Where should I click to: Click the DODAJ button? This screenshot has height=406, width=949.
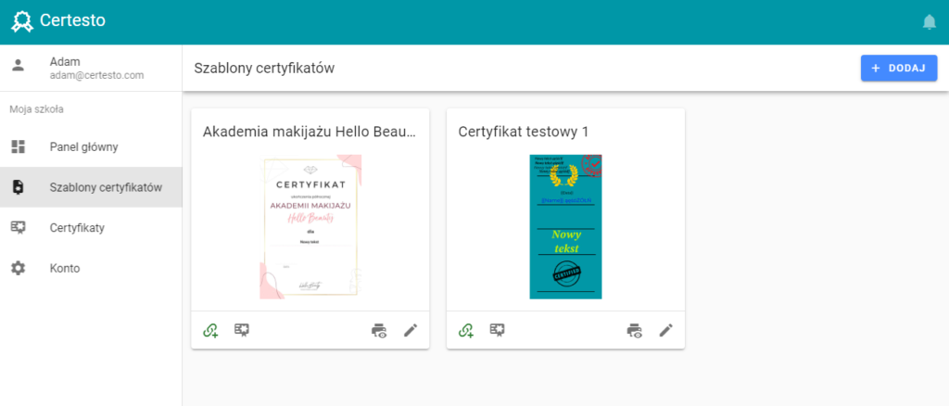click(x=899, y=68)
